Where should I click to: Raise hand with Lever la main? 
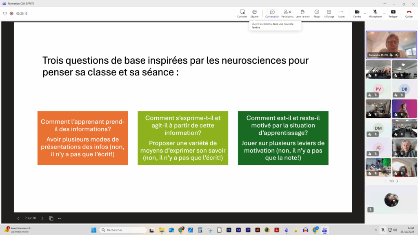[302, 13]
